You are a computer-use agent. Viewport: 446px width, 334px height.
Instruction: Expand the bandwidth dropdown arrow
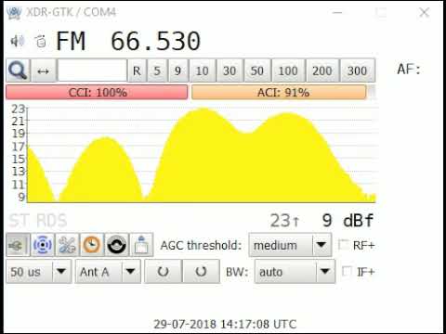tap(325, 272)
